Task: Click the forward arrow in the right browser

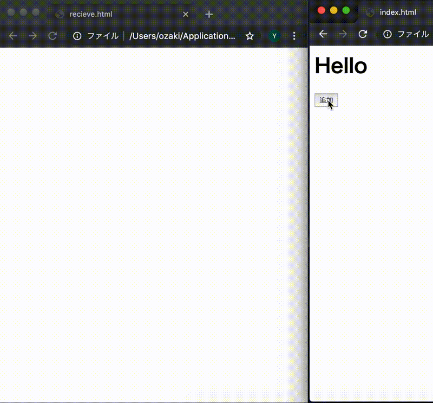Action: (343, 34)
